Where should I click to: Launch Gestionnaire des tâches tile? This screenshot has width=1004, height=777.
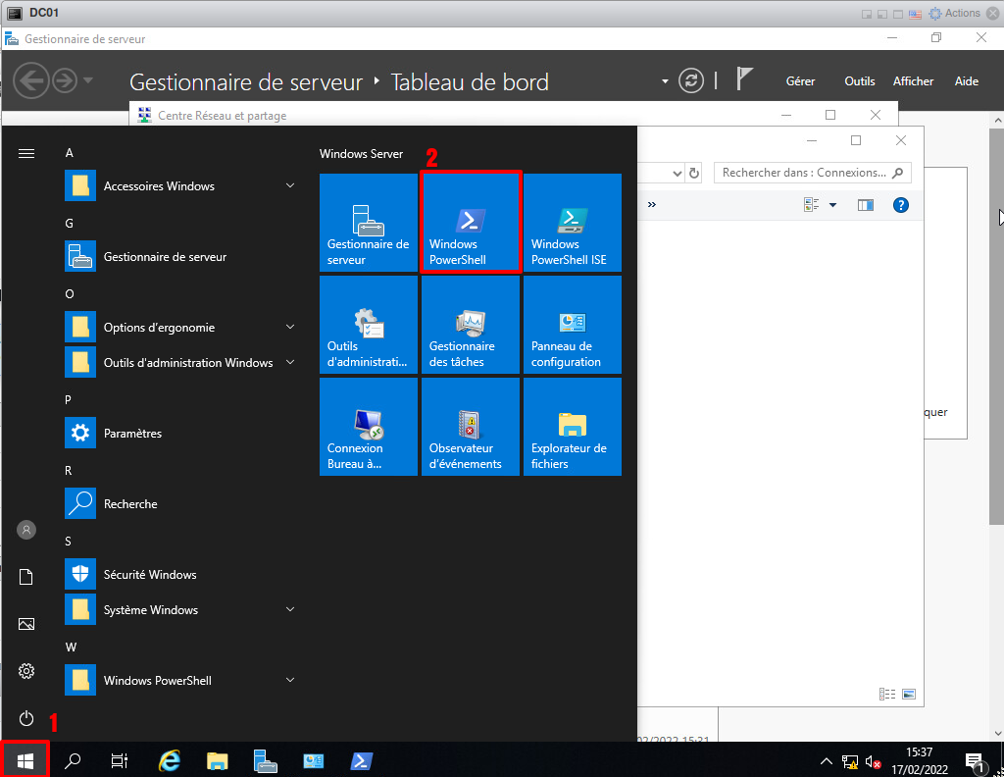[470, 325]
